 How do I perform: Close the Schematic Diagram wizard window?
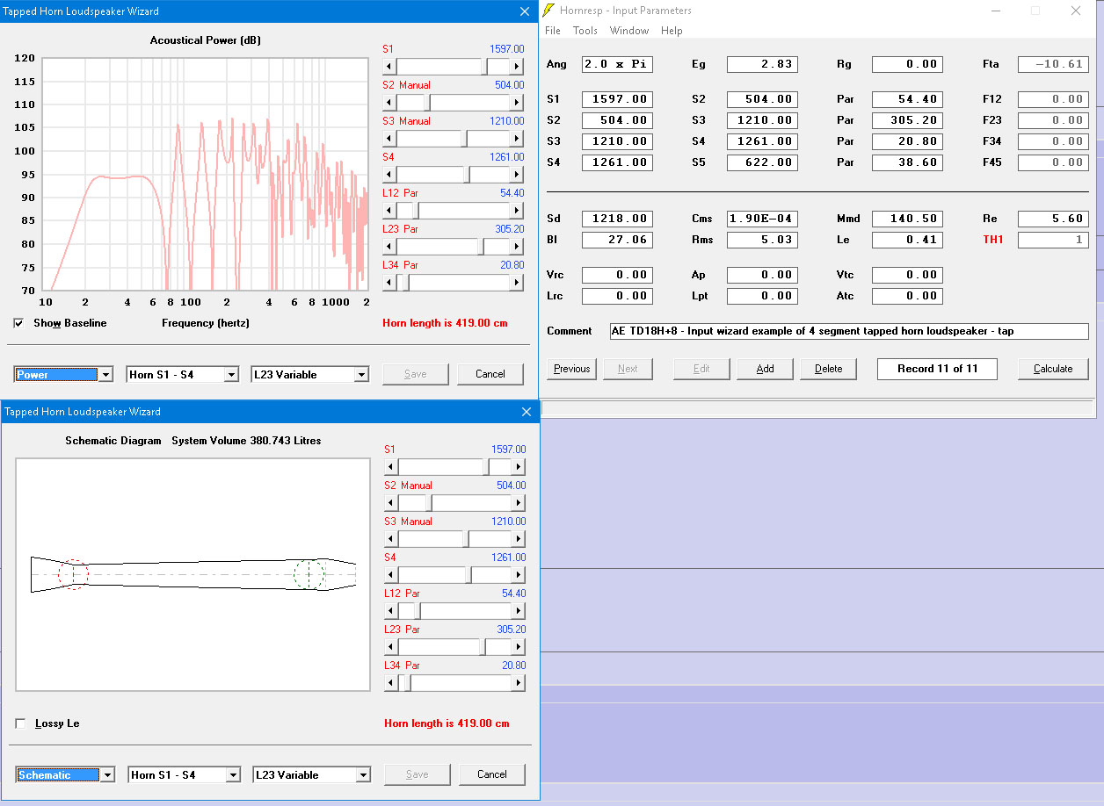tap(527, 411)
